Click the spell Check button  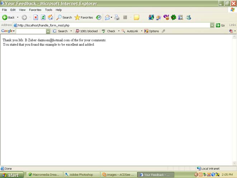click(109, 31)
